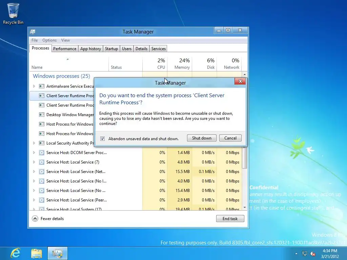Sort by the Disk column
The width and height of the screenshot is (347, 260).
pyautogui.click(x=204, y=64)
